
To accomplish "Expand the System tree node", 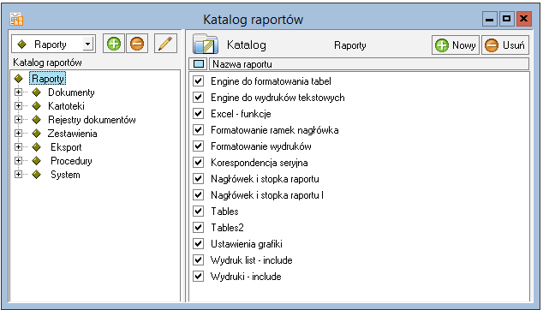I will (x=18, y=174).
